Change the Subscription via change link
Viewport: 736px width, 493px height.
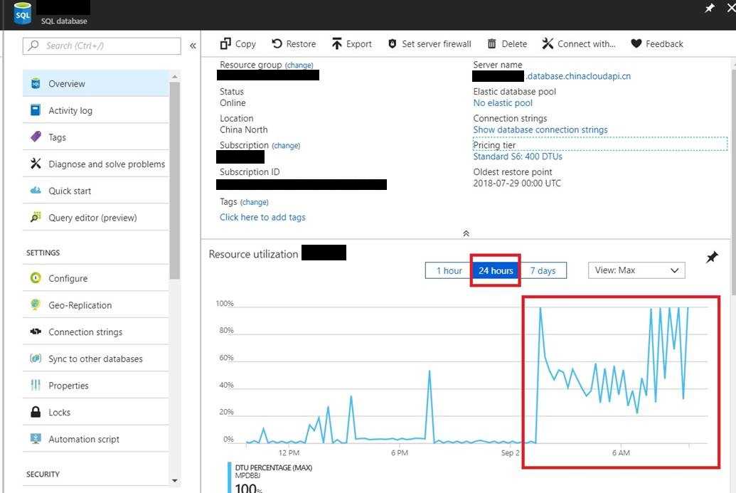(286, 146)
